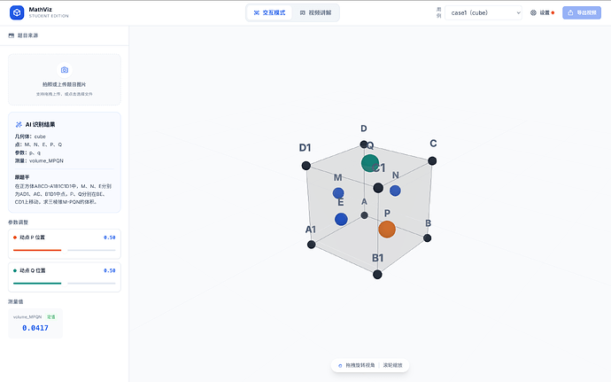Screen dimensions: 611x382
Task: Open the case1 (cube) example dropdown
Action: [483, 13]
